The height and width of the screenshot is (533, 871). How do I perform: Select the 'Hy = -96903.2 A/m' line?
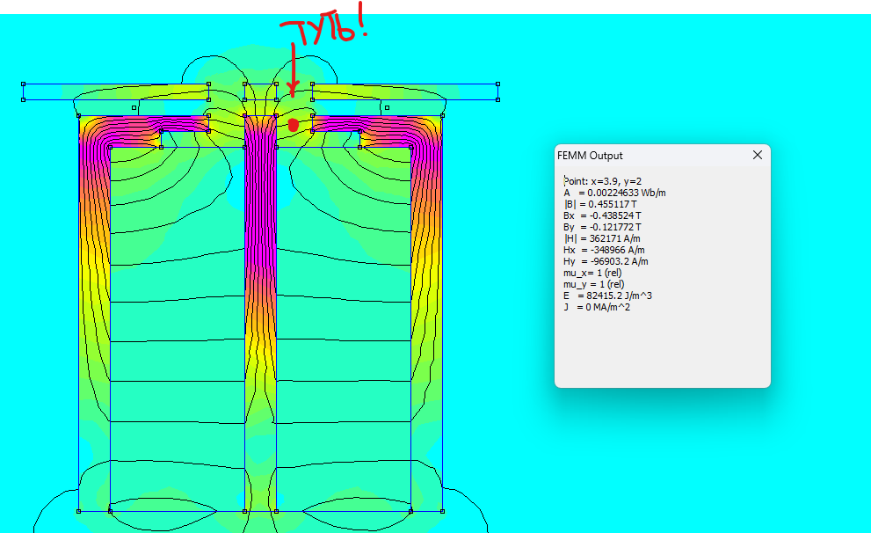(606, 261)
